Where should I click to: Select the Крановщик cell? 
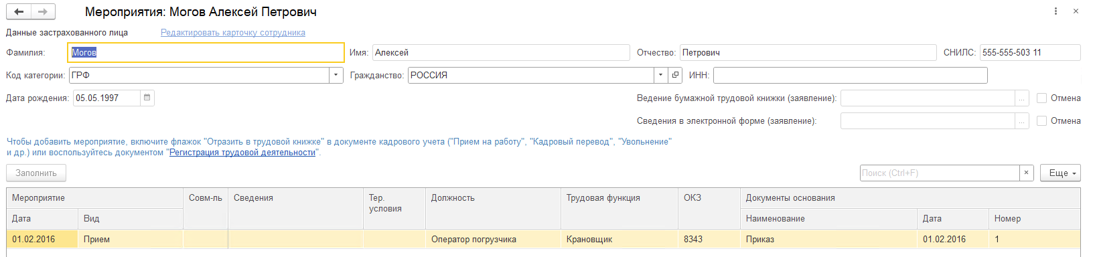coord(620,239)
